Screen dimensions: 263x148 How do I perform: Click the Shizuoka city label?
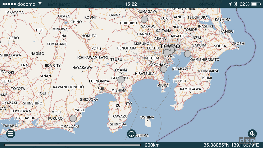pyautogui.click(x=89, y=99)
